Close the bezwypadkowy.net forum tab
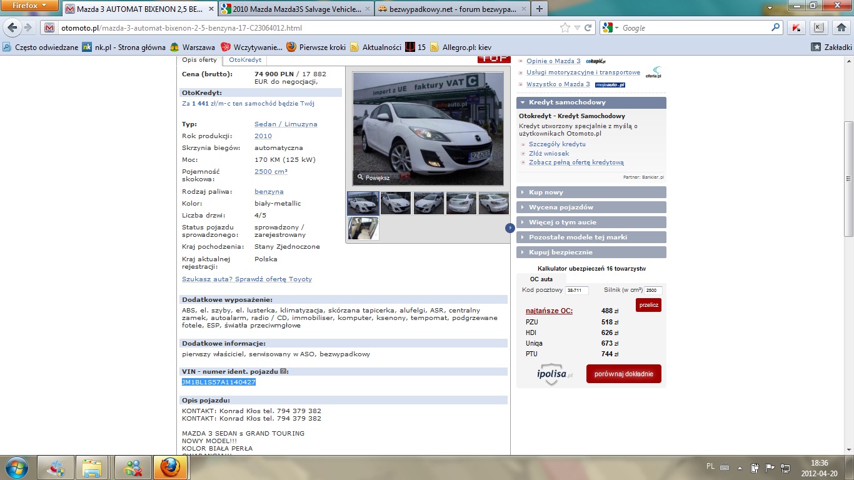This screenshot has height=480, width=854. 523,9
